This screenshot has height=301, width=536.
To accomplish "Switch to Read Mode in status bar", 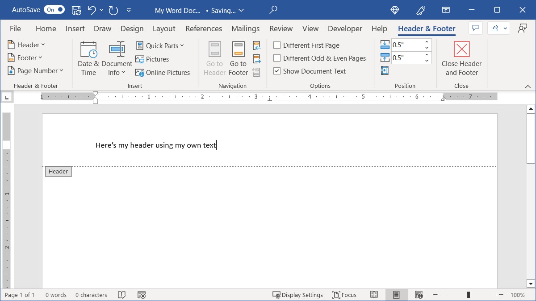I will (x=374, y=295).
